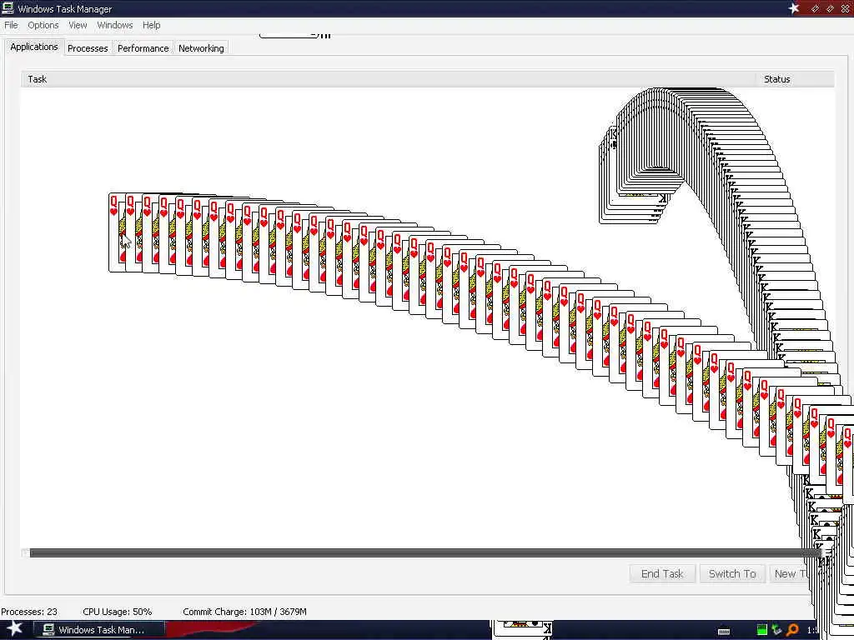Image resolution: width=854 pixels, height=640 pixels.
Task: Switch to the Processes tab
Action: [88, 48]
